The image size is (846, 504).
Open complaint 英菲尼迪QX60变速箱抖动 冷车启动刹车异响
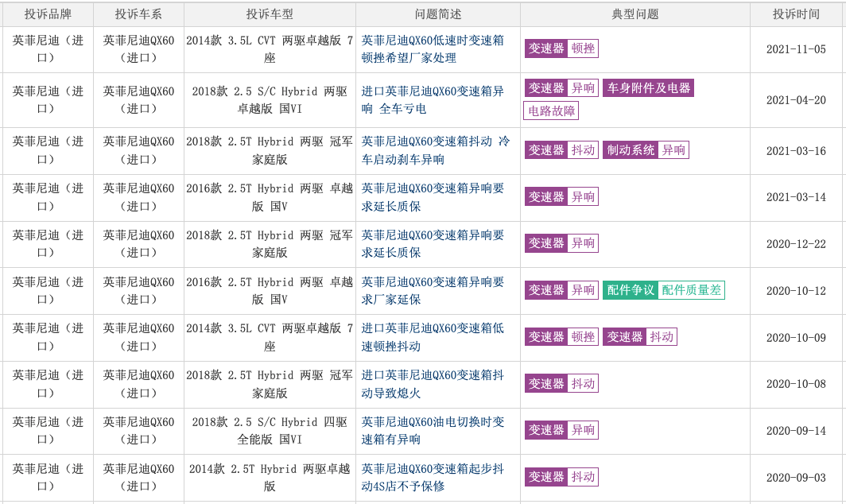[436, 150]
